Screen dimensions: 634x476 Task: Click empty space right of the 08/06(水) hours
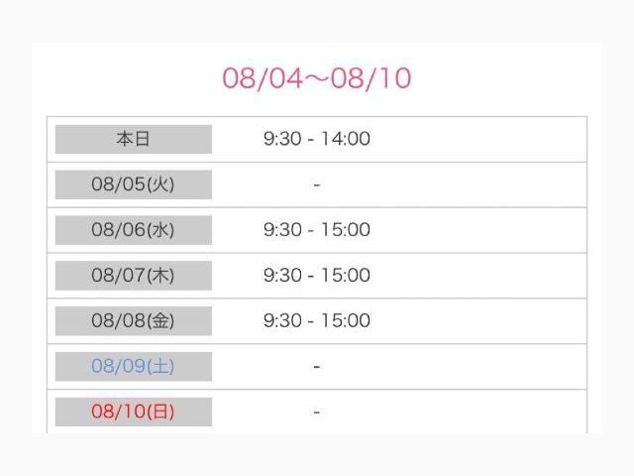pyautogui.click(x=477, y=230)
